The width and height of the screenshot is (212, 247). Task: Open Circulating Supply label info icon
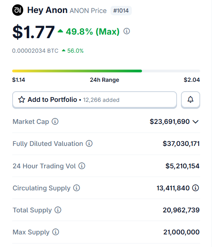(x=77, y=188)
